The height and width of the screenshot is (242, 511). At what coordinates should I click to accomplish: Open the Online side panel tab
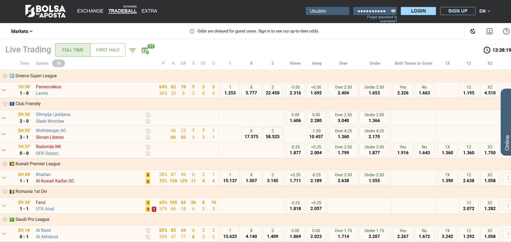click(x=507, y=142)
